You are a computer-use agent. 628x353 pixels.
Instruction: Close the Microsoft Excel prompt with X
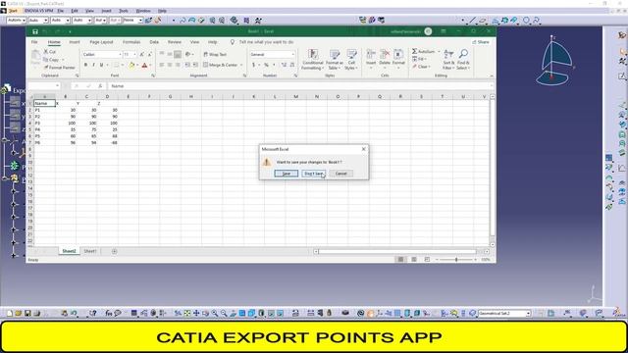[364, 149]
